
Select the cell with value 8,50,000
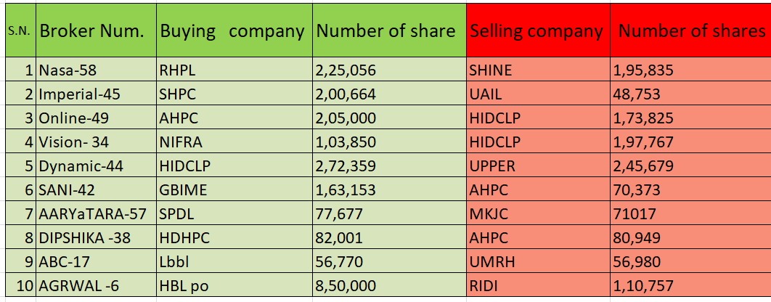389,285
